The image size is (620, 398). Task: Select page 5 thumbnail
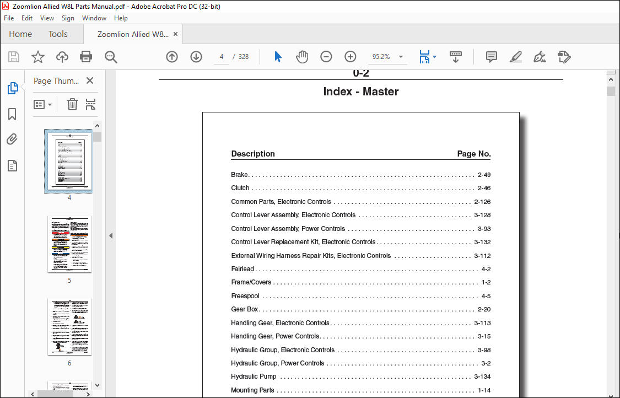coord(69,244)
